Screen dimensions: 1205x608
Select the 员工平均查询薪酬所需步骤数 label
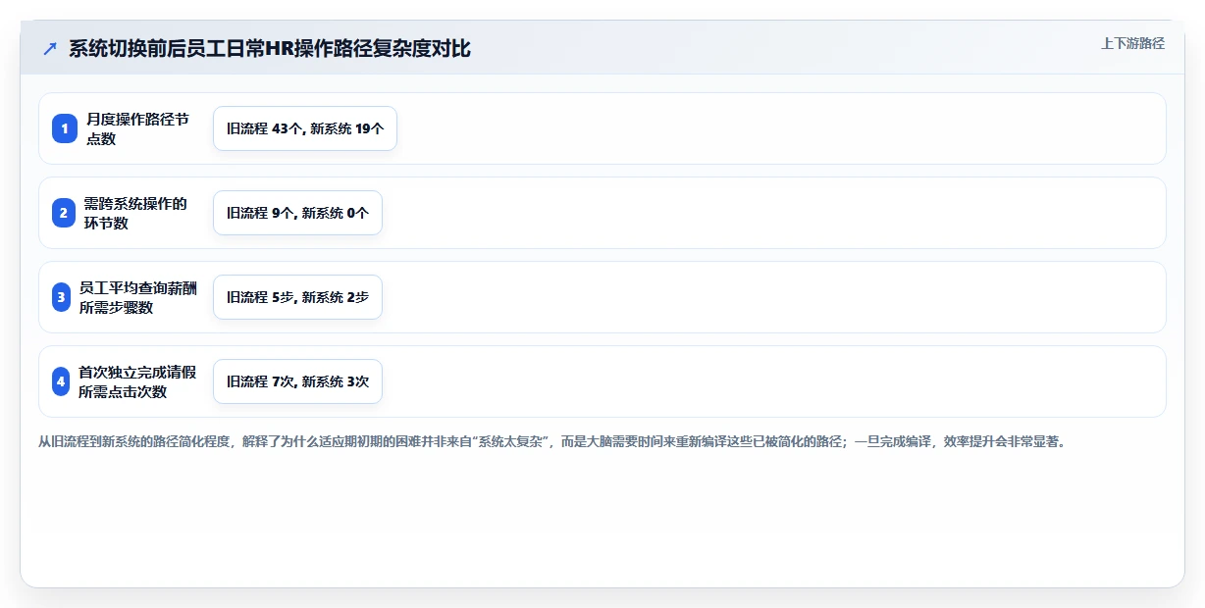(x=137, y=297)
